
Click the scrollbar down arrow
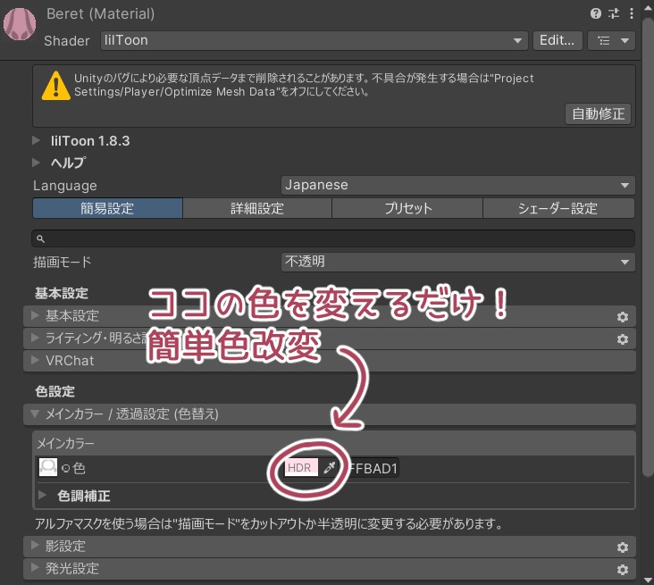coord(648,580)
